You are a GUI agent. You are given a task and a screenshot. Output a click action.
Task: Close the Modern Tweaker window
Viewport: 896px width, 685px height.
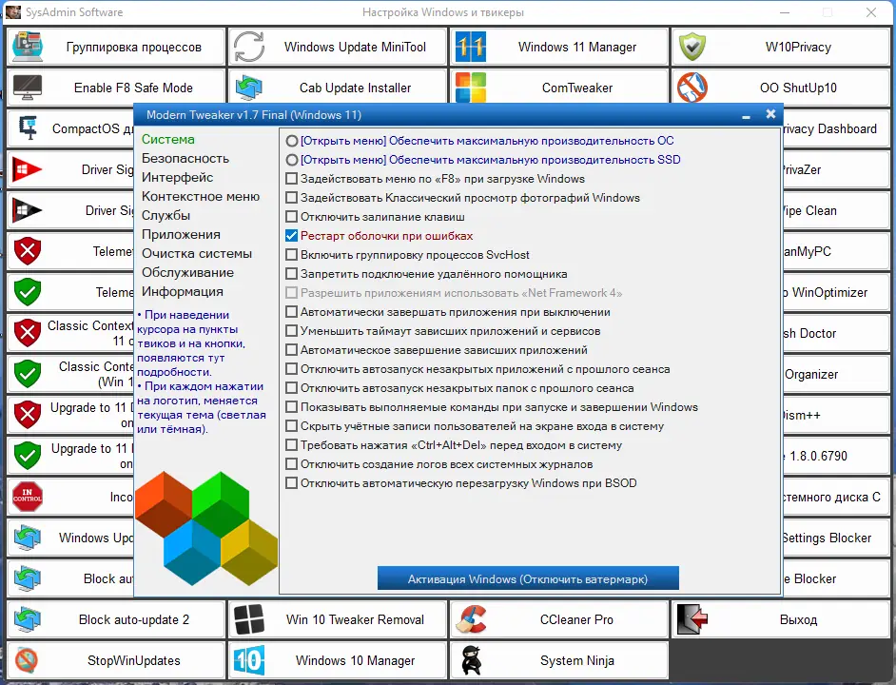[770, 114]
